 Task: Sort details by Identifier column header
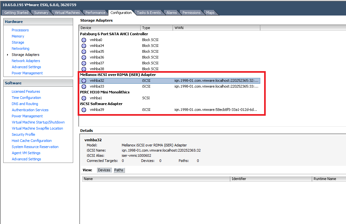271,179
